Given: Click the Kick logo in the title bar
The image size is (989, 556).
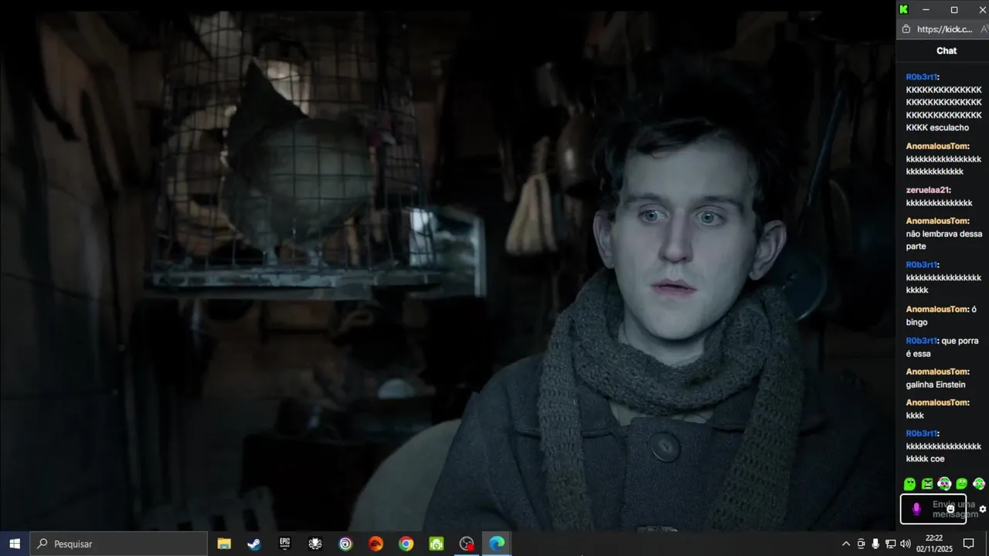Looking at the screenshot, I should click(x=903, y=9).
